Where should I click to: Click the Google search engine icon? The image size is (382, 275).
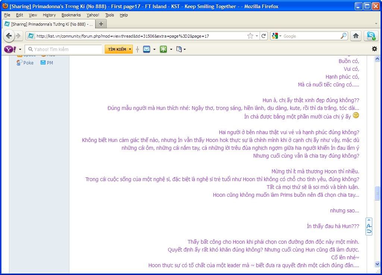pyautogui.click(x=275, y=36)
